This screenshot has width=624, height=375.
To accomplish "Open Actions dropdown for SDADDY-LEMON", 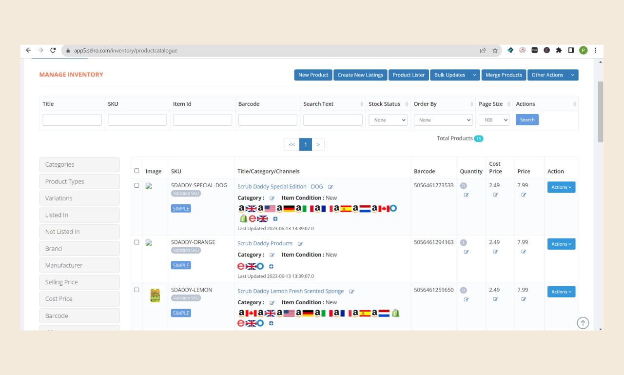I will click(561, 292).
